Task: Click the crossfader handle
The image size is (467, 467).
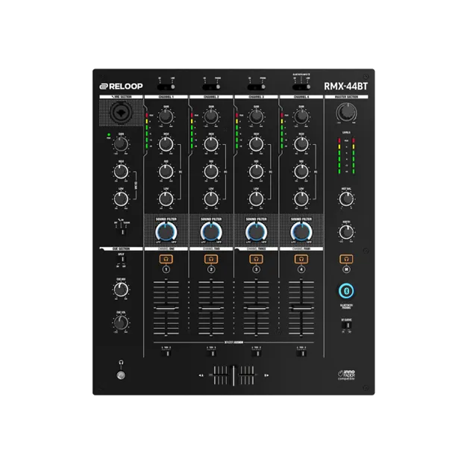Action: (233, 375)
